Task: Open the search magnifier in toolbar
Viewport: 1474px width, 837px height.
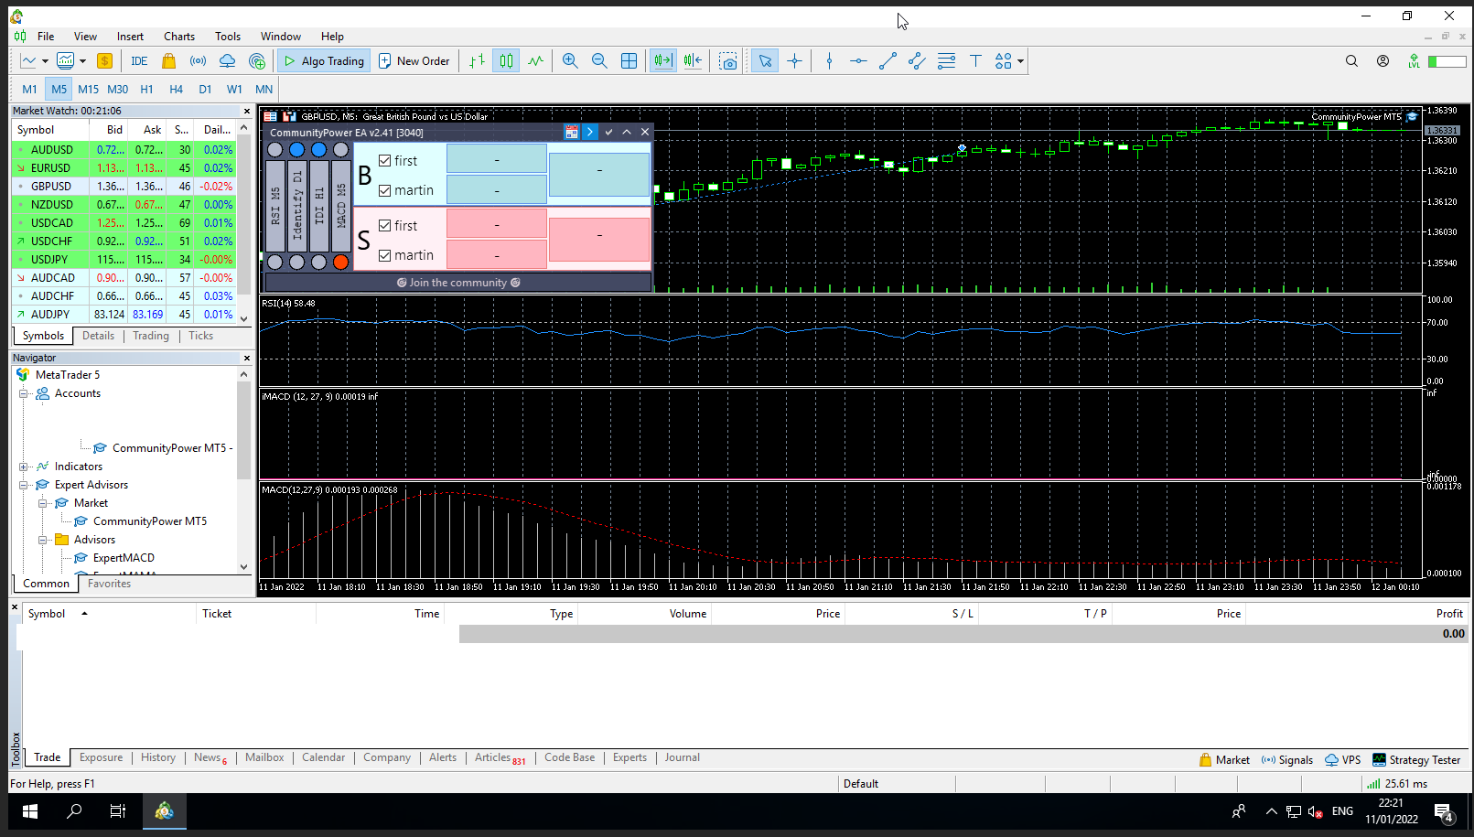Action: tap(1351, 60)
